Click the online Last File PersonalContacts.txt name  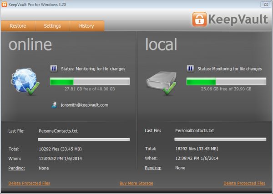[58, 131]
